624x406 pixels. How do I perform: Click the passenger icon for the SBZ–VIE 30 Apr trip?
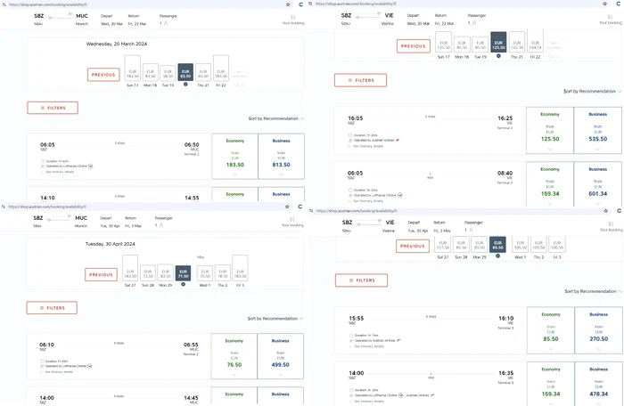click(x=472, y=230)
